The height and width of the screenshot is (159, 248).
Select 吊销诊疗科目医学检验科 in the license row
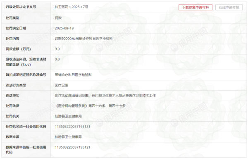(73, 75)
